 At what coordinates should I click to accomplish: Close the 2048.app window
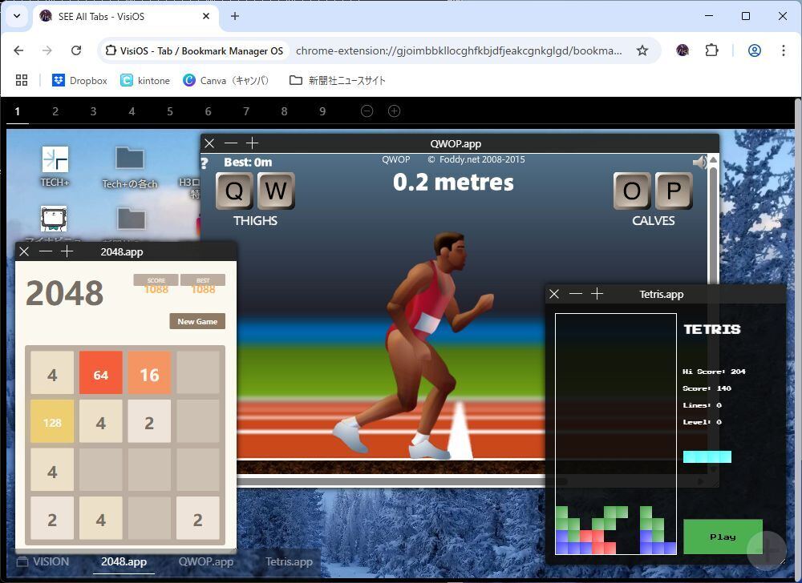24,251
